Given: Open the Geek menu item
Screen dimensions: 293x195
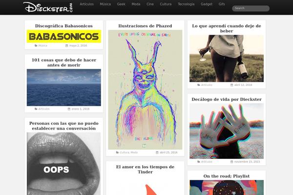Looking at the screenshot, I should pyautogui.click(x=121, y=4).
